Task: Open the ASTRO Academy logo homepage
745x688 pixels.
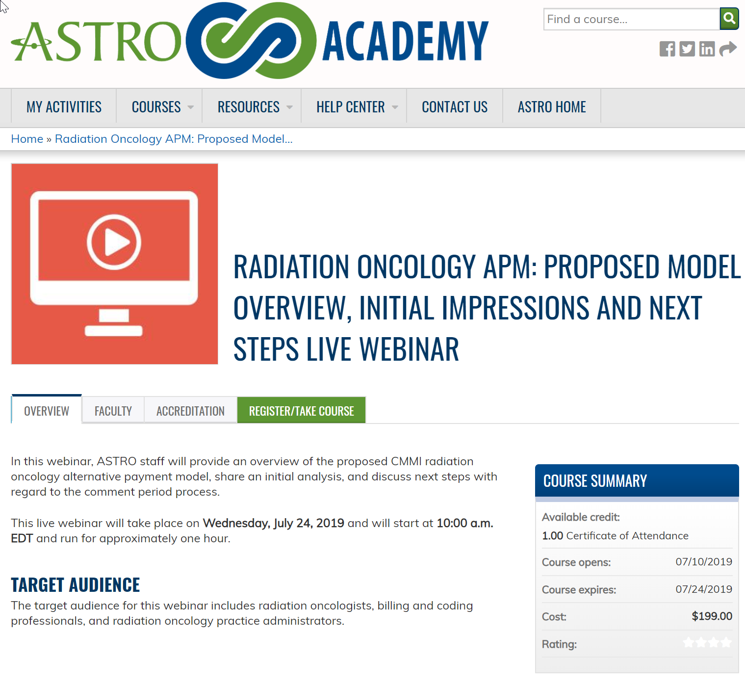Action: point(250,41)
